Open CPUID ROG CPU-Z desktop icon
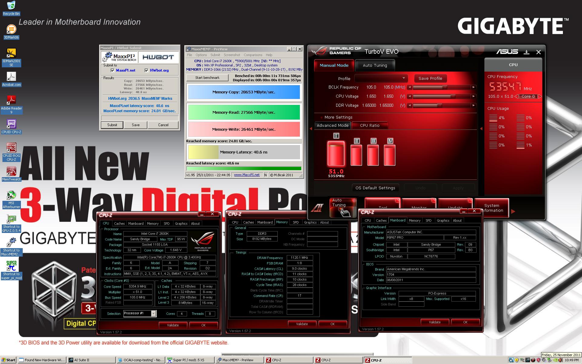The height and width of the screenshot is (364, 582). coord(11,152)
